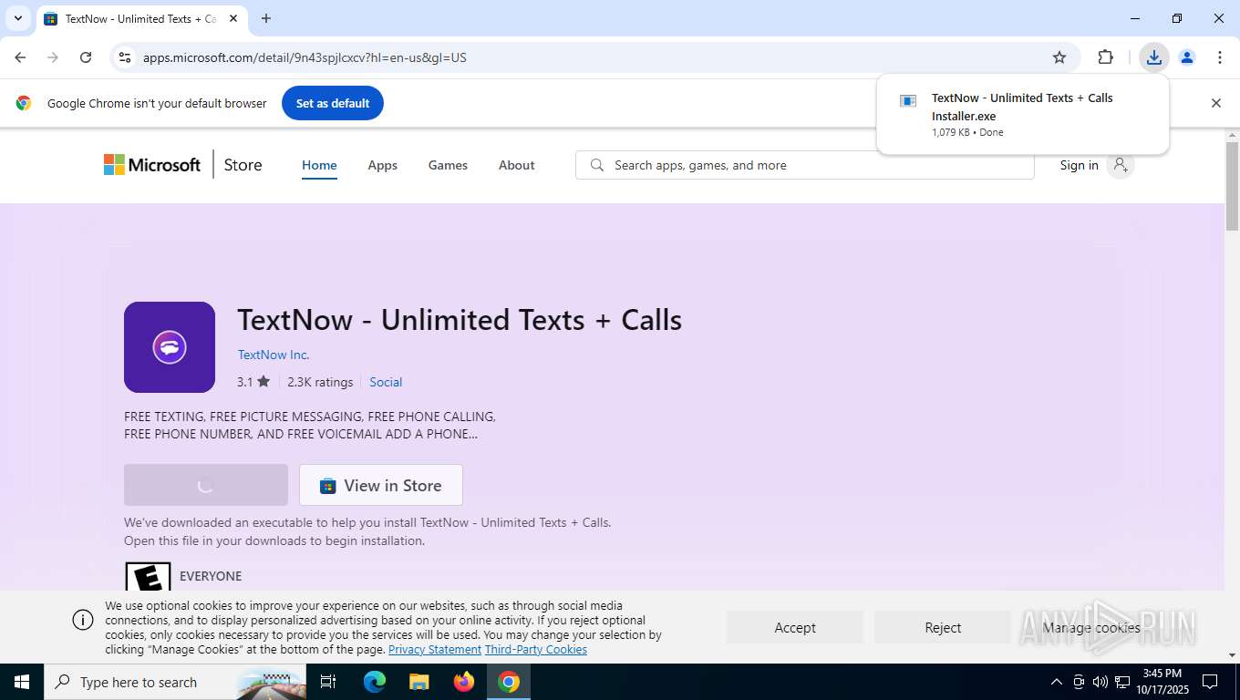Close the TextNow browser tab
The height and width of the screenshot is (700, 1240).
[233, 18]
